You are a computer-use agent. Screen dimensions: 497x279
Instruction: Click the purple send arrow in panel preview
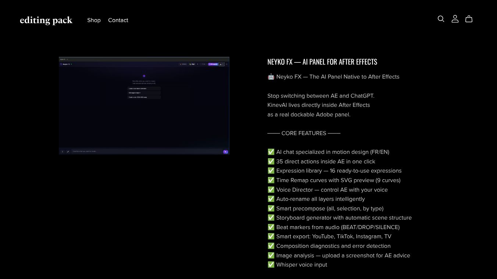[225, 152]
